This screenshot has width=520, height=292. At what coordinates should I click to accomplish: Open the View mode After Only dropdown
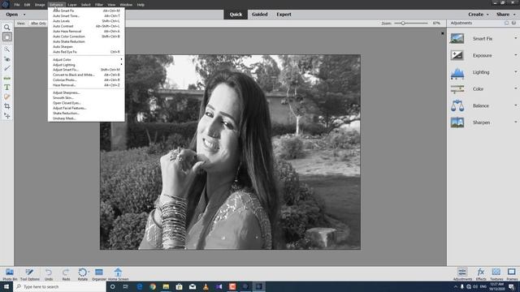tap(38, 24)
